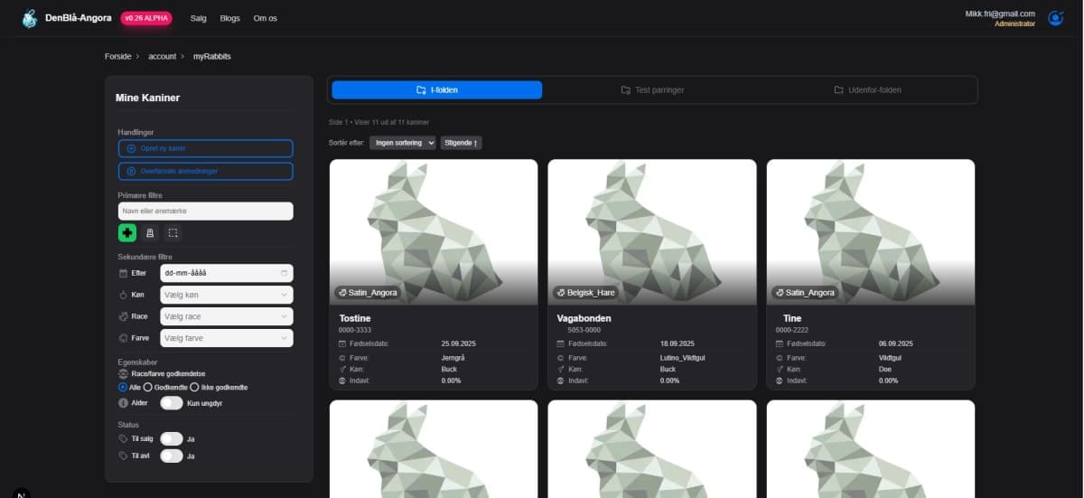The width and height of the screenshot is (1084, 498).
Task: Open Tostine's rabbit card image
Action: coord(434,232)
